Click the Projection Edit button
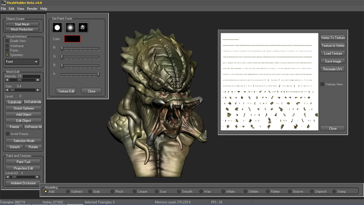The image size is (364, 205). click(x=23, y=168)
